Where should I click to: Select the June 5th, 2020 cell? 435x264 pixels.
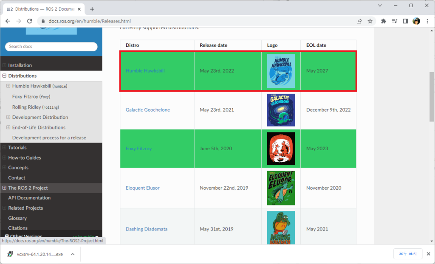coord(228,149)
